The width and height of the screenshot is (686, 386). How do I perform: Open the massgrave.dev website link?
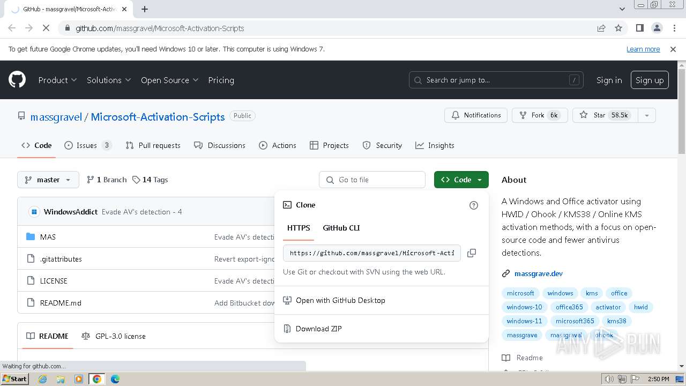click(x=539, y=273)
